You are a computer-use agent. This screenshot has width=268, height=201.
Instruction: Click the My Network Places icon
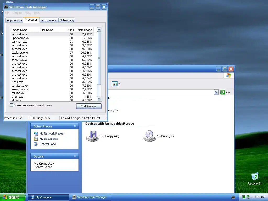(x=36, y=133)
